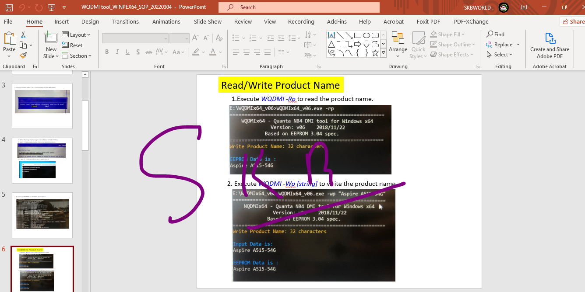
Task: Toggle Strikethrough formatting
Action: tap(149, 52)
